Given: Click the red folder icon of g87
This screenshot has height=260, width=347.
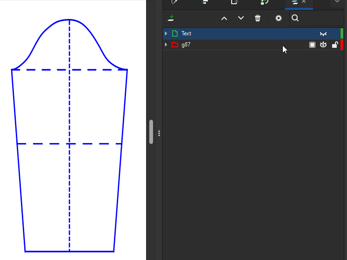Looking at the screenshot, I should tap(175, 45).
